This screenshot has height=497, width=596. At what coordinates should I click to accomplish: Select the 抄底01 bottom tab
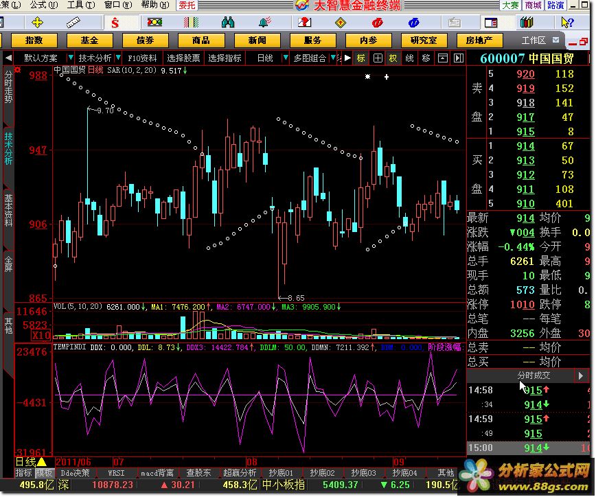click(281, 473)
